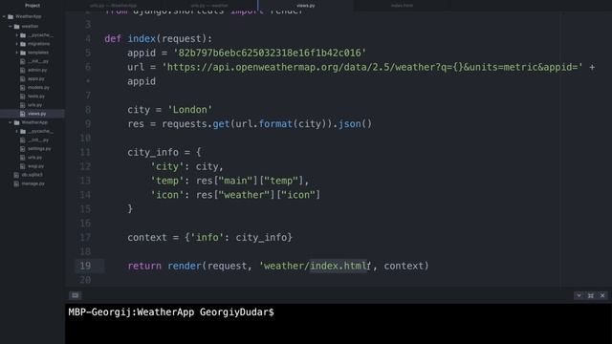Open the urls.py — WeatherApp tab

tap(113, 6)
